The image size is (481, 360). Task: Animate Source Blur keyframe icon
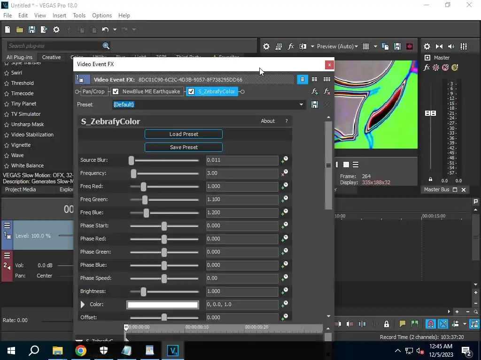pos(285,159)
